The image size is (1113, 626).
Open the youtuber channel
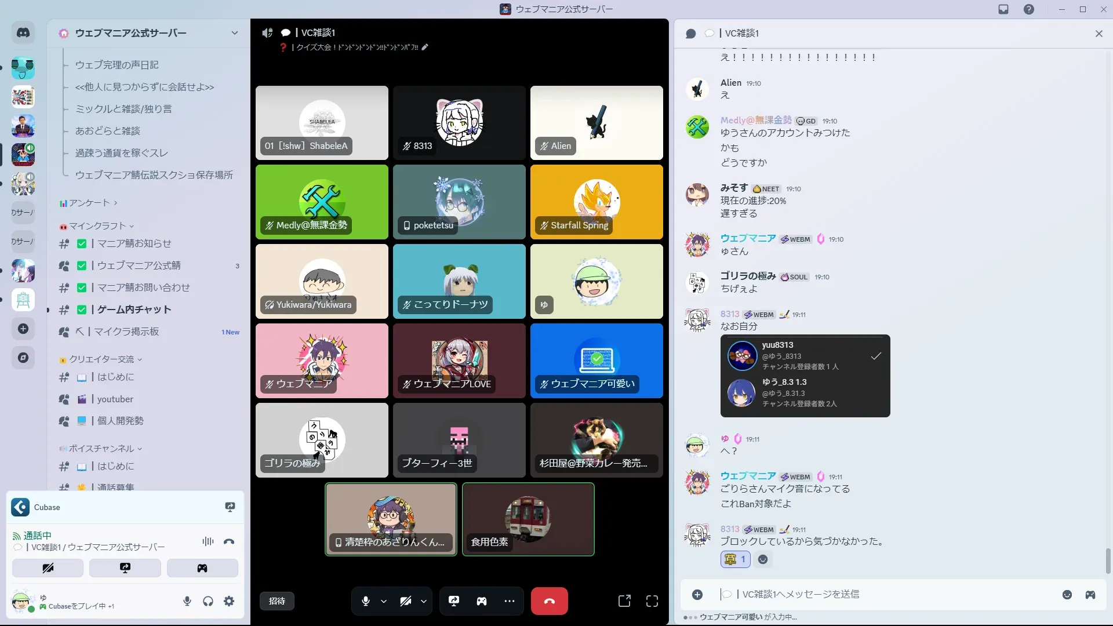pos(115,399)
